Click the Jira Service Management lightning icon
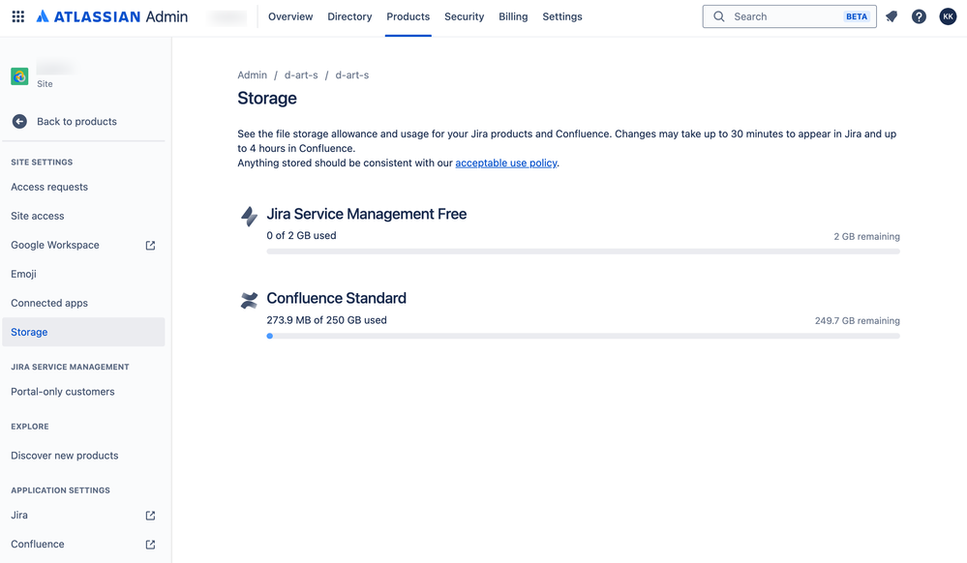Screen dimensions: 967x563 (x=249, y=217)
